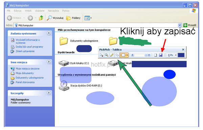Click the address bar showing Mój komputer

[x=96, y=25]
